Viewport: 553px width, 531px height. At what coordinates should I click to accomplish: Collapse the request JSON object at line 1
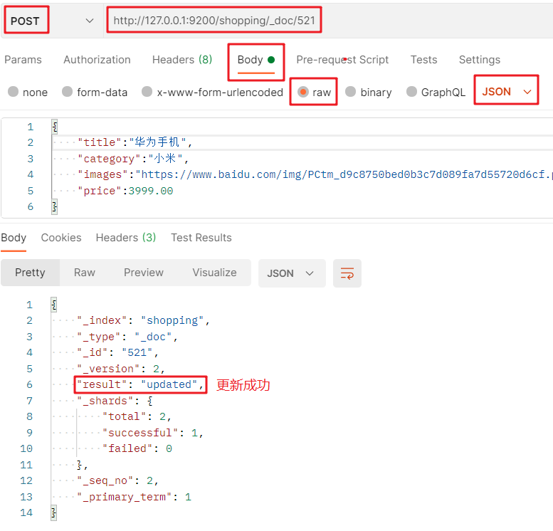point(55,127)
